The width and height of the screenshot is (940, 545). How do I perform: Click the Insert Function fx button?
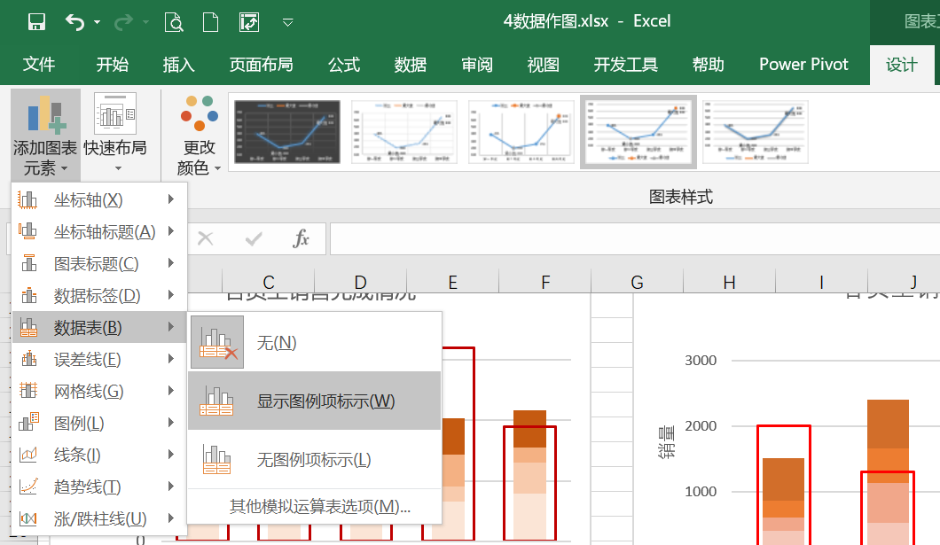[301, 239]
